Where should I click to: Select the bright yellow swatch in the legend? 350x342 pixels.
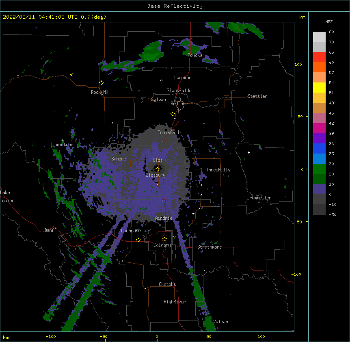(x=319, y=87)
